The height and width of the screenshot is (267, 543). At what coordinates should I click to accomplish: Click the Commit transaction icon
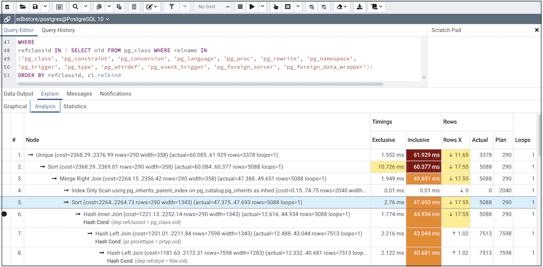pos(312,7)
